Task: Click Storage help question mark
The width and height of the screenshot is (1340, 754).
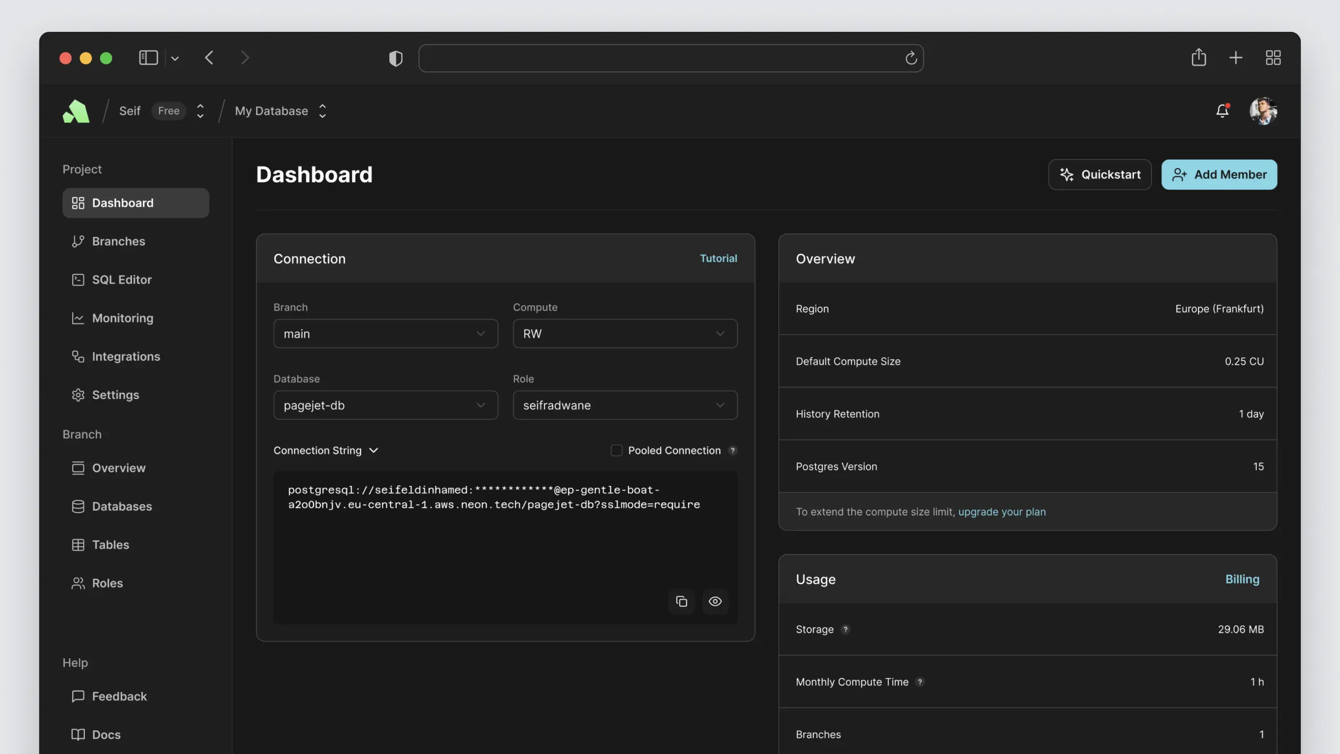Action: [845, 629]
